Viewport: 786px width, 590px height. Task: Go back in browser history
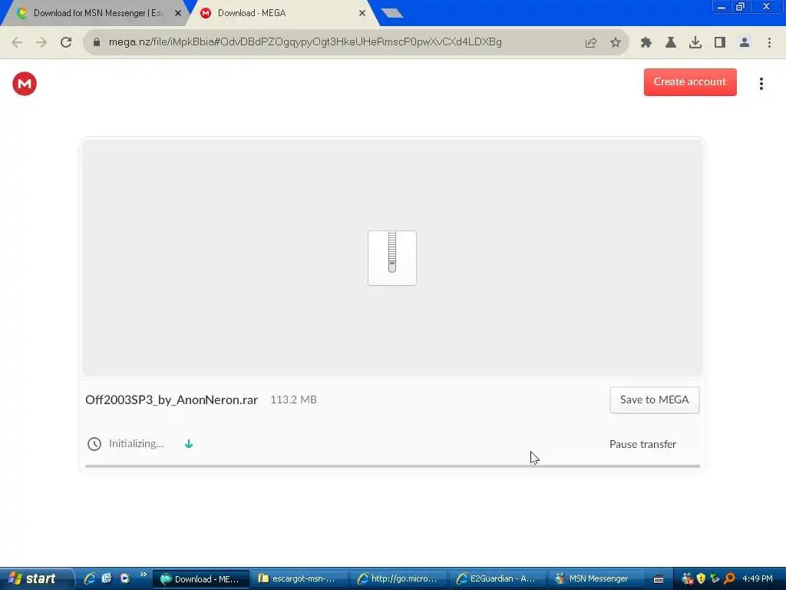point(17,42)
